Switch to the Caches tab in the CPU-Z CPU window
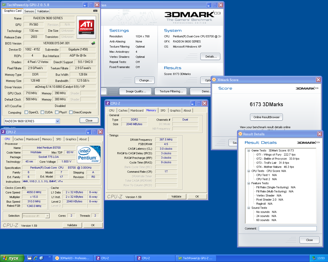This screenshot has width=328, height=262. click(19, 139)
